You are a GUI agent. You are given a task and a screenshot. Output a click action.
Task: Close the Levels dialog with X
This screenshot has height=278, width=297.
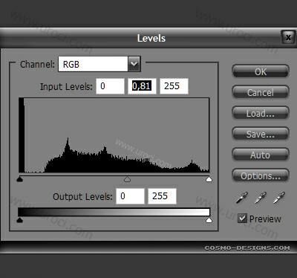[288, 37]
